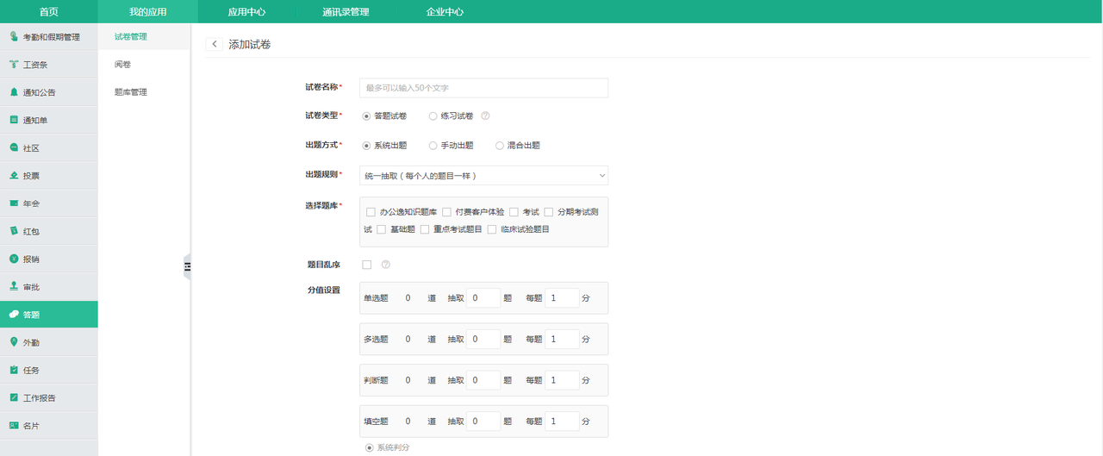
Task: Open the 首页 top tab
Action: tap(49, 12)
